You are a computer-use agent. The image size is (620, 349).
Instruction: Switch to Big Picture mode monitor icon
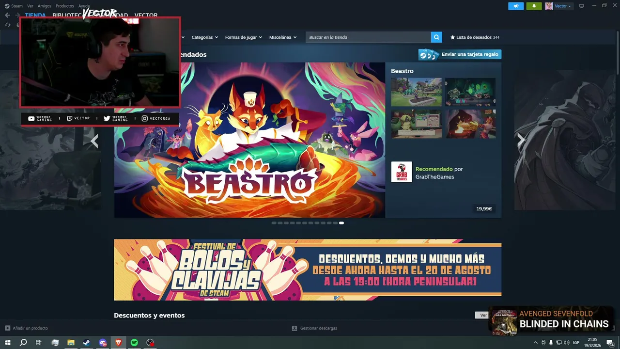pyautogui.click(x=582, y=6)
